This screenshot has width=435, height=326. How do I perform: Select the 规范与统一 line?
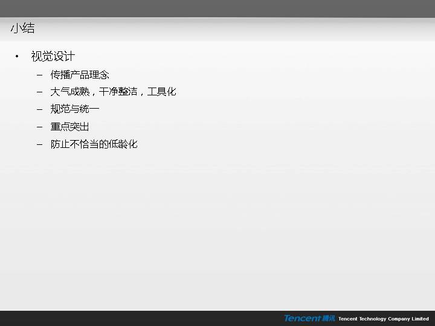tap(74, 109)
